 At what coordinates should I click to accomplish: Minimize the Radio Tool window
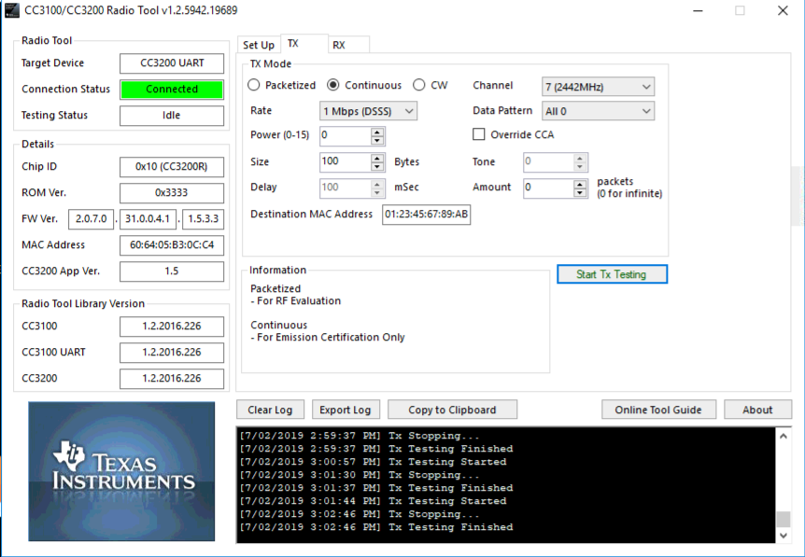(x=698, y=11)
